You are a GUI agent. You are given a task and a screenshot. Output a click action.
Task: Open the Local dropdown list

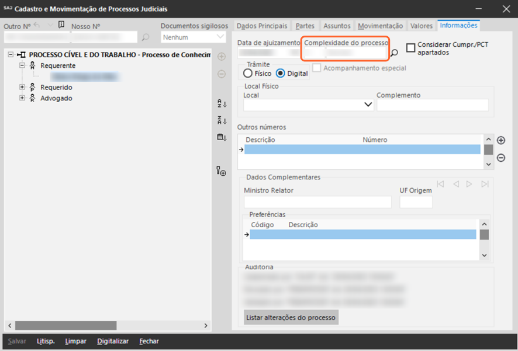(x=368, y=105)
